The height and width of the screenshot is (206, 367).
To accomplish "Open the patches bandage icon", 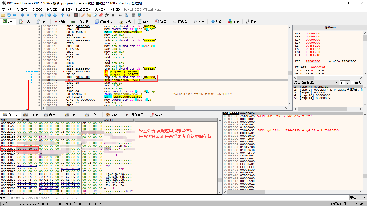I will [83, 15].
